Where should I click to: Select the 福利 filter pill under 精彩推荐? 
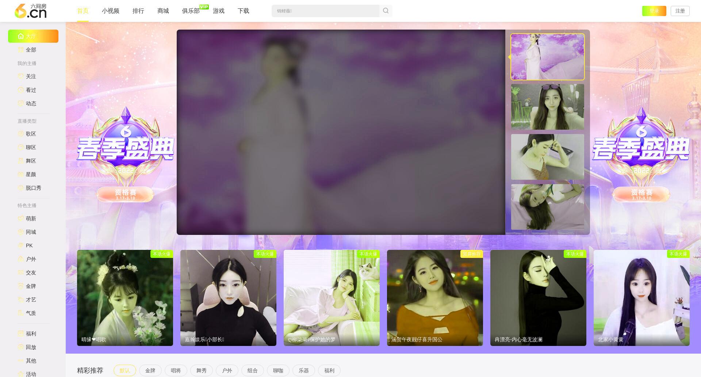pyautogui.click(x=329, y=370)
